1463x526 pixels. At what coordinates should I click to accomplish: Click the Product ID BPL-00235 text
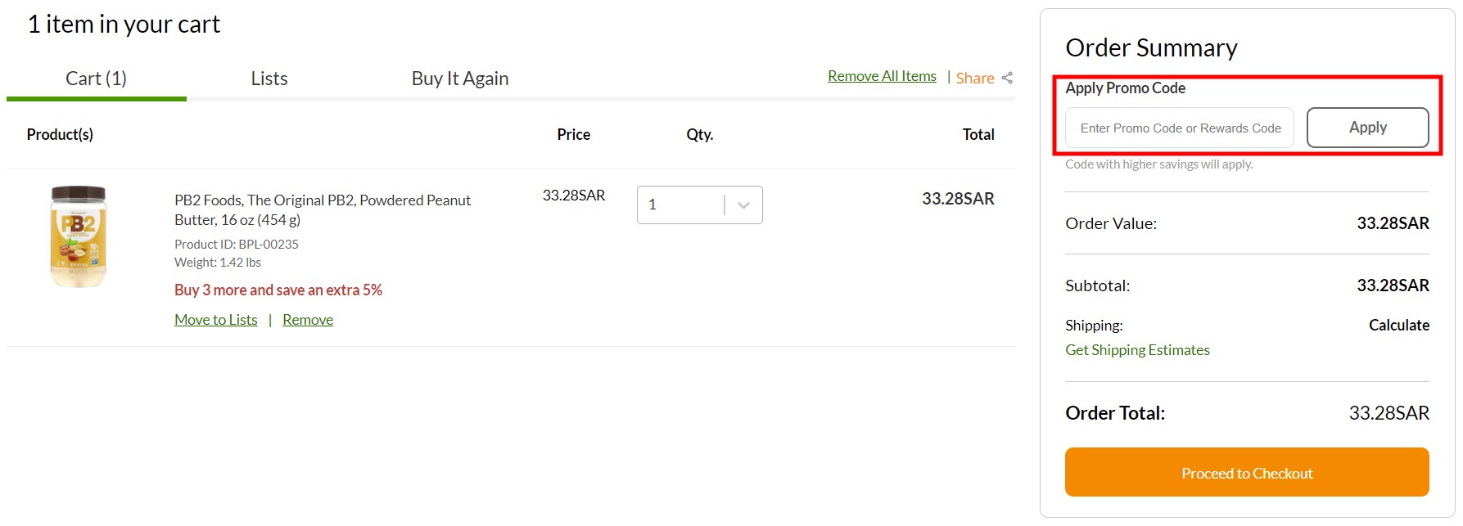[x=236, y=244]
